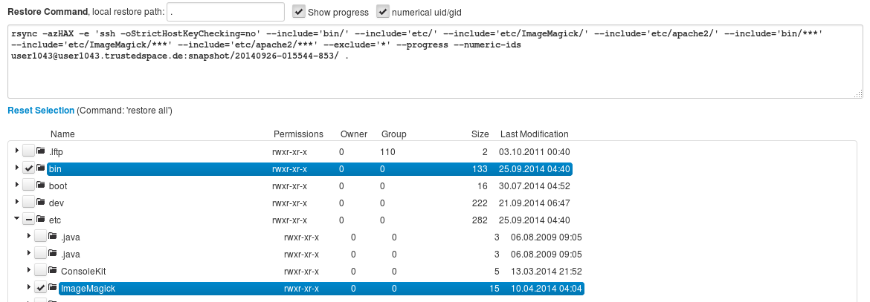Click the Reset Selection link
870x302 pixels.
click(41, 111)
